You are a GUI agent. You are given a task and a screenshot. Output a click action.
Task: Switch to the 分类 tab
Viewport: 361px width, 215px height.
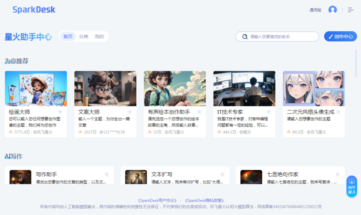pyautogui.click(x=84, y=37)
